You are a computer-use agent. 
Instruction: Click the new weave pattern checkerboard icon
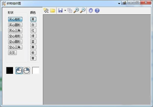pos(46,10)
